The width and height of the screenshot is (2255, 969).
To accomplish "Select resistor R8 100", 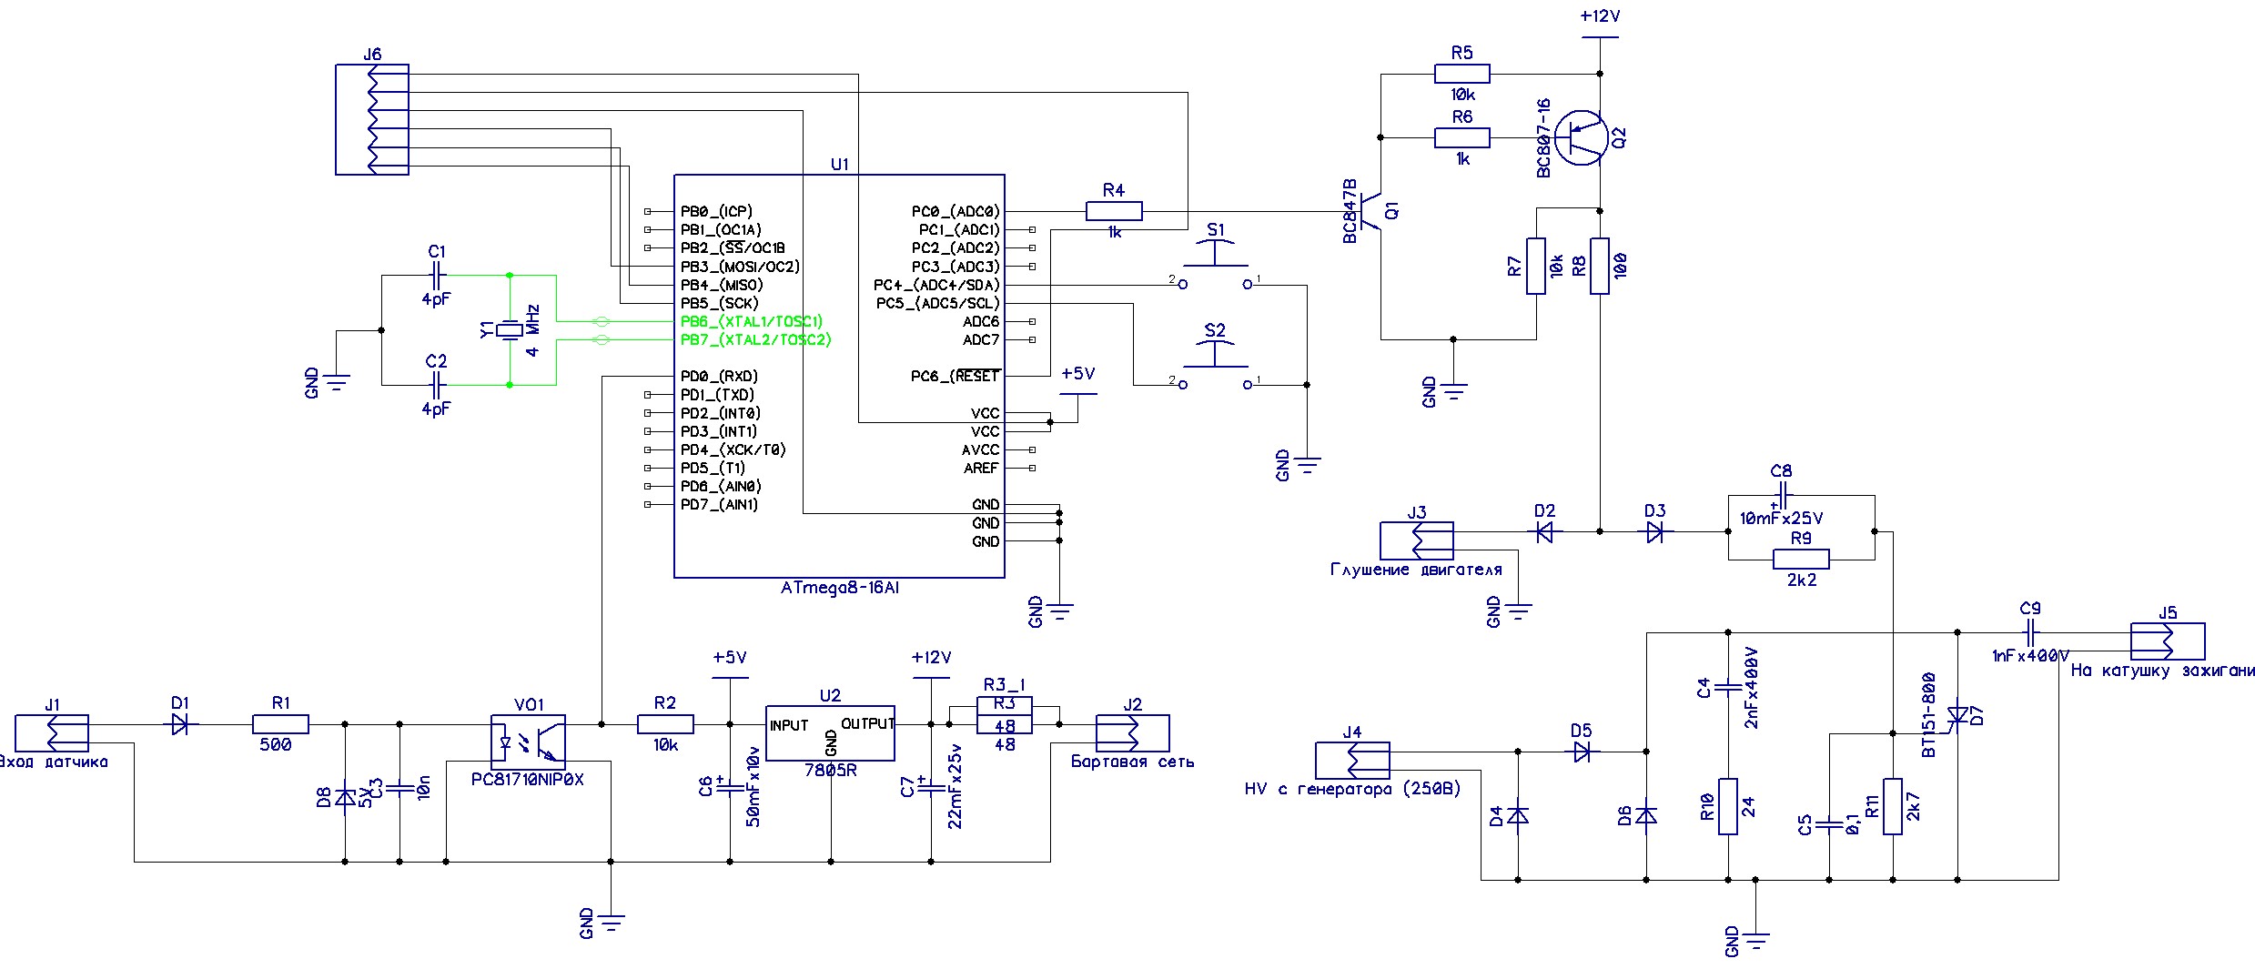I will 1600,266.
